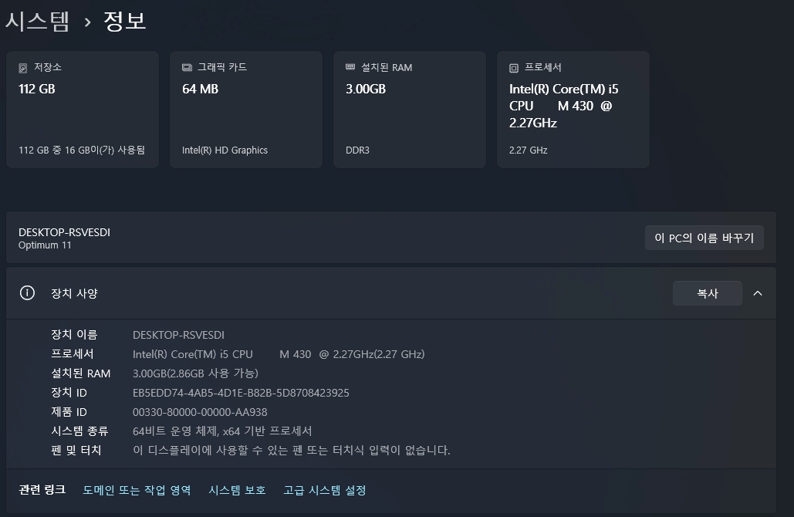Click the 복사 copy button
Viewport: 794px width, 517px height.
(707, 293)
